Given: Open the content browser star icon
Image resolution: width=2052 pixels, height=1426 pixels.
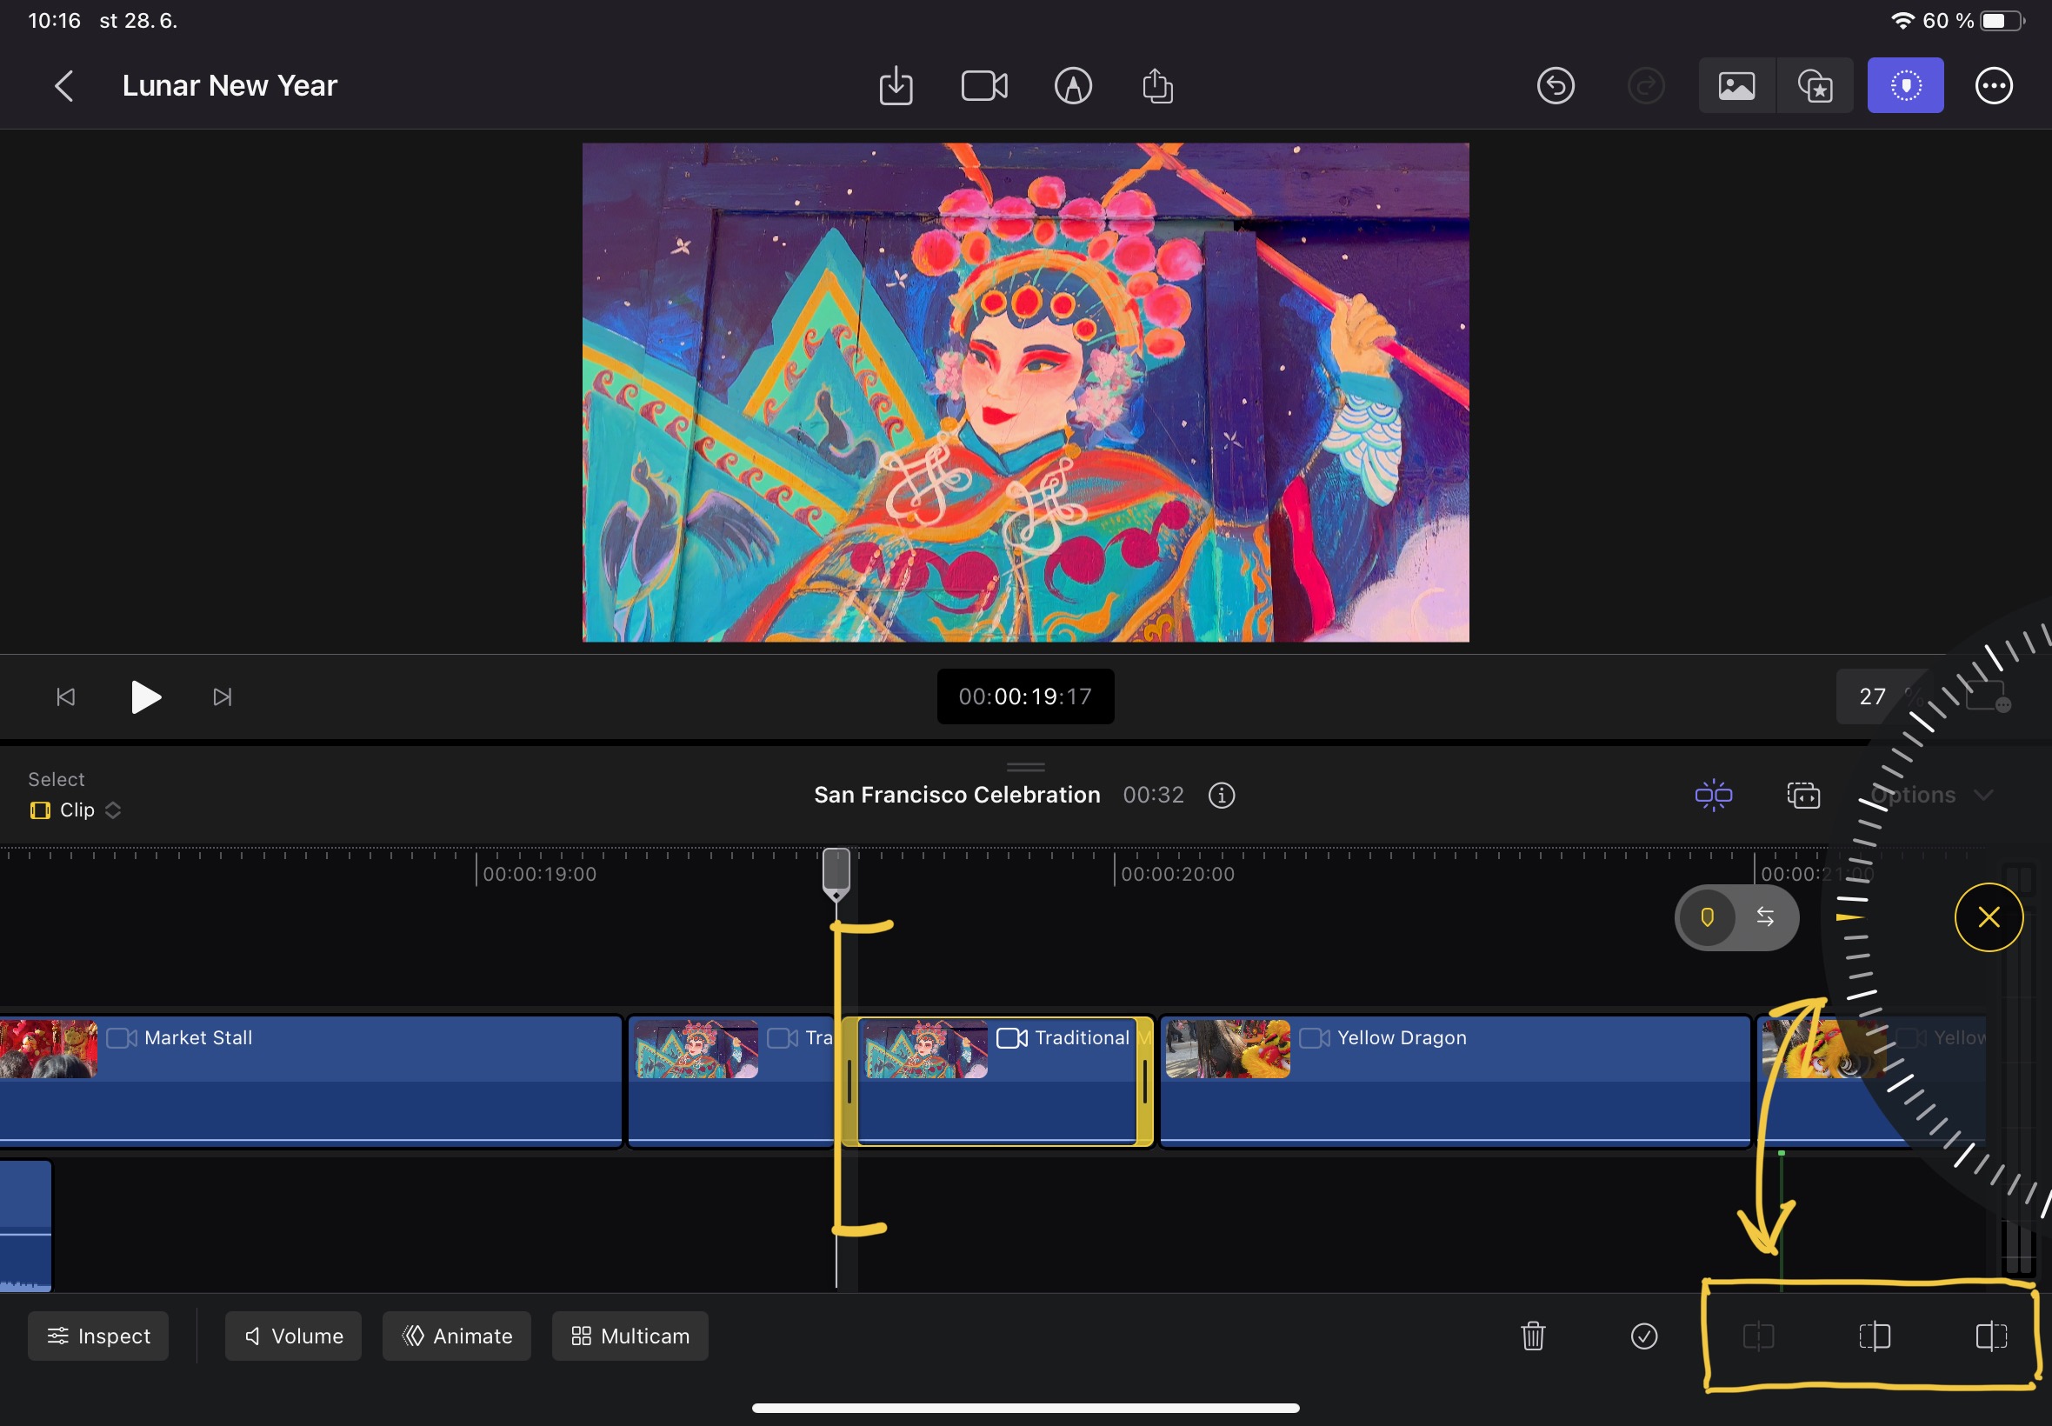Looking at the screenshot, I should click(x=1815, y=87).
